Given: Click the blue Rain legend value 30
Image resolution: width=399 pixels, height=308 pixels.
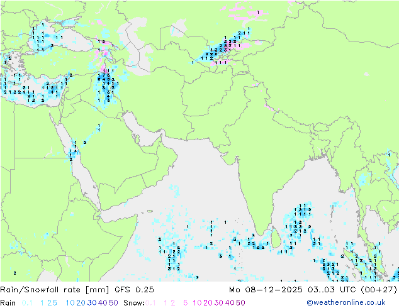Looking at the screenshot, I should pos(92,303).
